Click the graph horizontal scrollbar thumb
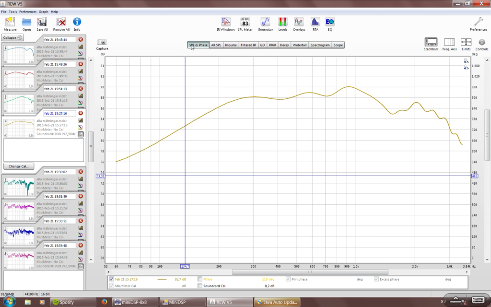Viewport: 491px width, 307px height. coord(310,272)
